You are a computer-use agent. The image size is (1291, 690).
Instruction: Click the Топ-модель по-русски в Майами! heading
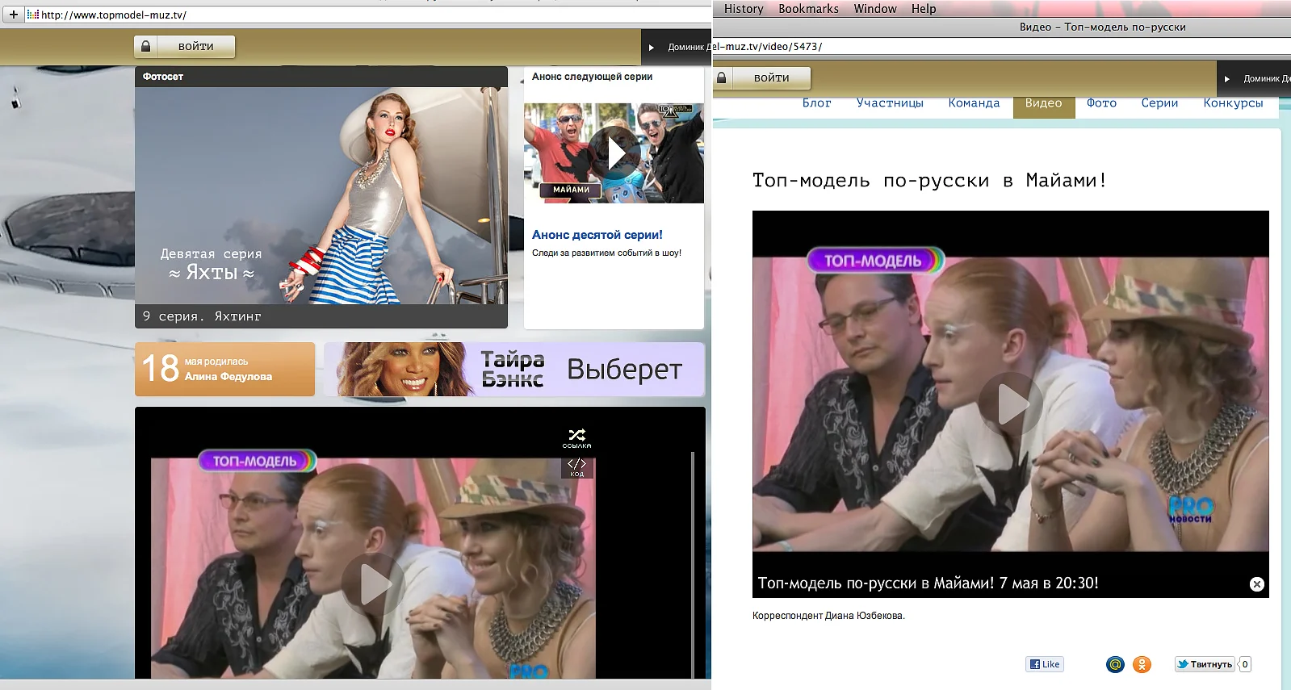929,180
